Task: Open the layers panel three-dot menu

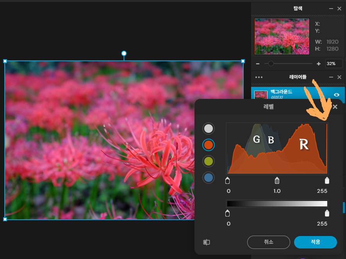Action: click(x=259, y=77)
